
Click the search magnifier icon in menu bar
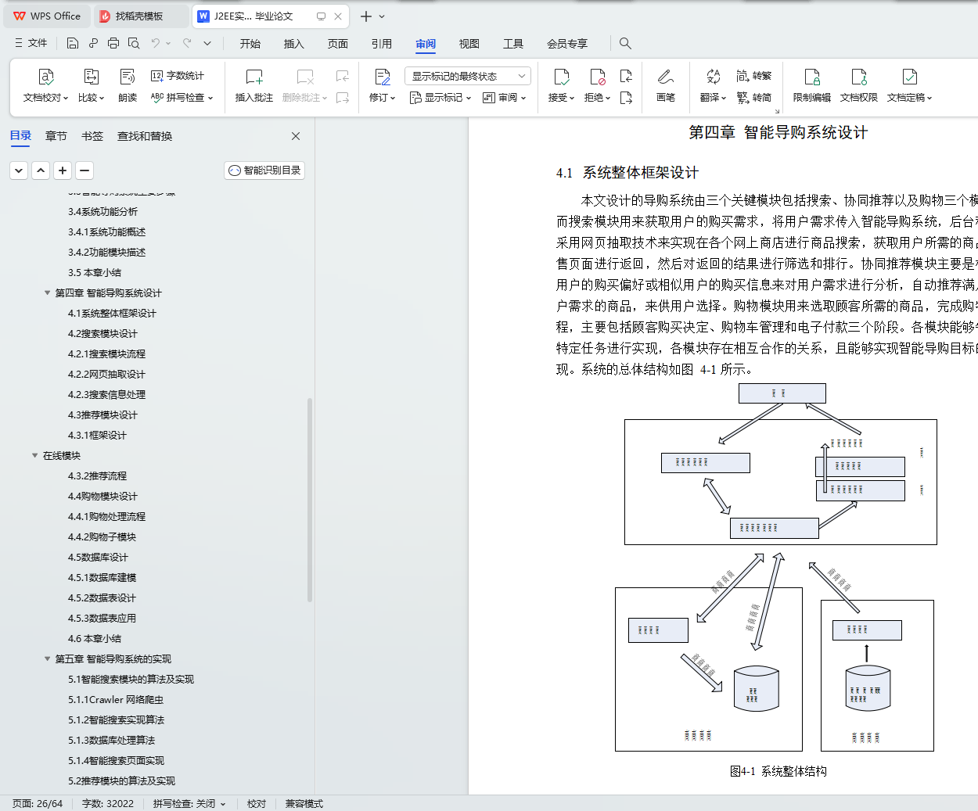point(625,43)
